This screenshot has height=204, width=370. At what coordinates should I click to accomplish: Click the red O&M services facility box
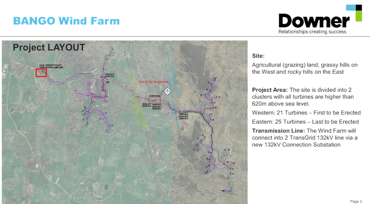coord(41,73)
